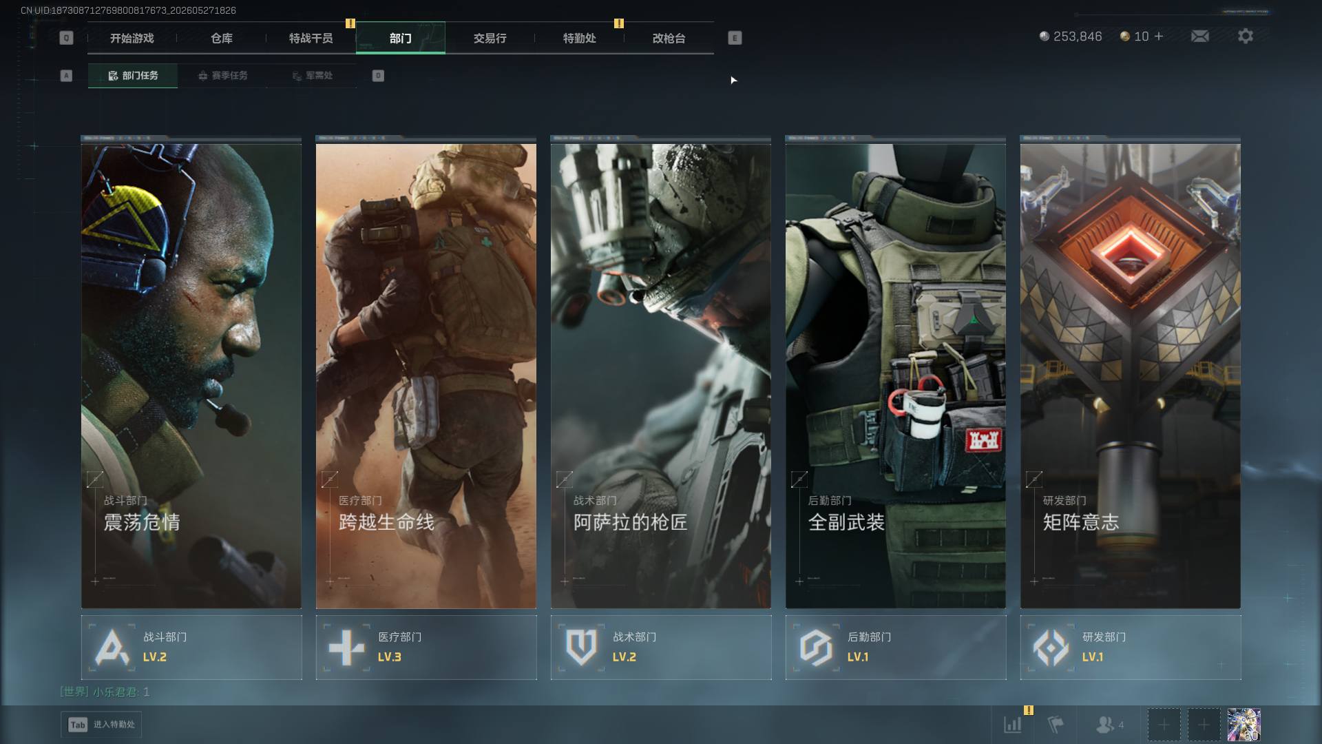Click the mission note icon on 全副武装 card
1322x744 pixels.
pyautogui.click(x=799, y=479)
